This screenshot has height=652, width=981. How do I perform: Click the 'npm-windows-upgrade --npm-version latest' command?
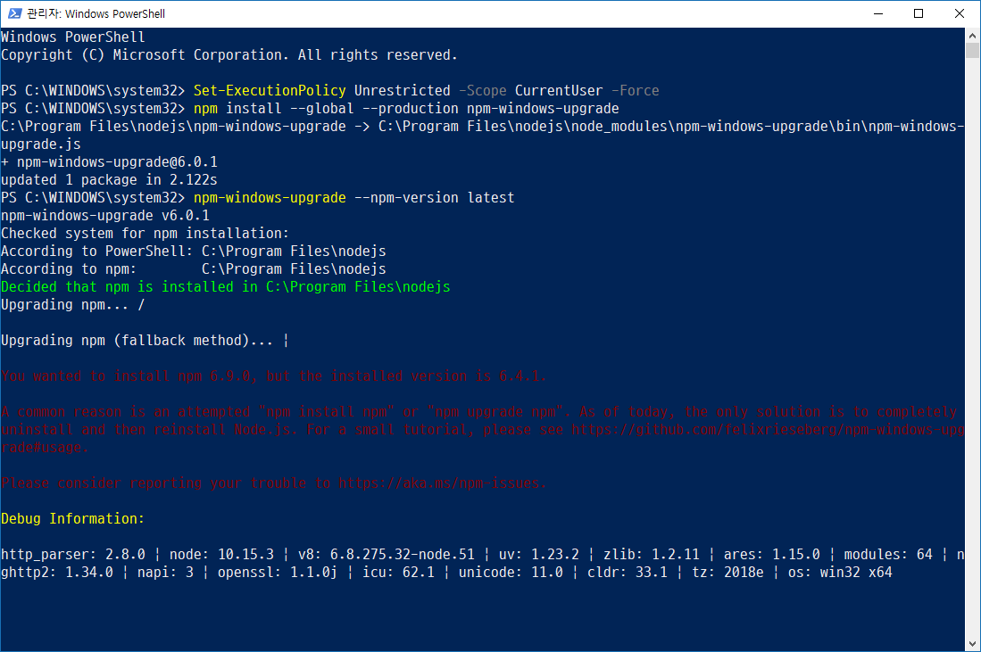[354, 197]
